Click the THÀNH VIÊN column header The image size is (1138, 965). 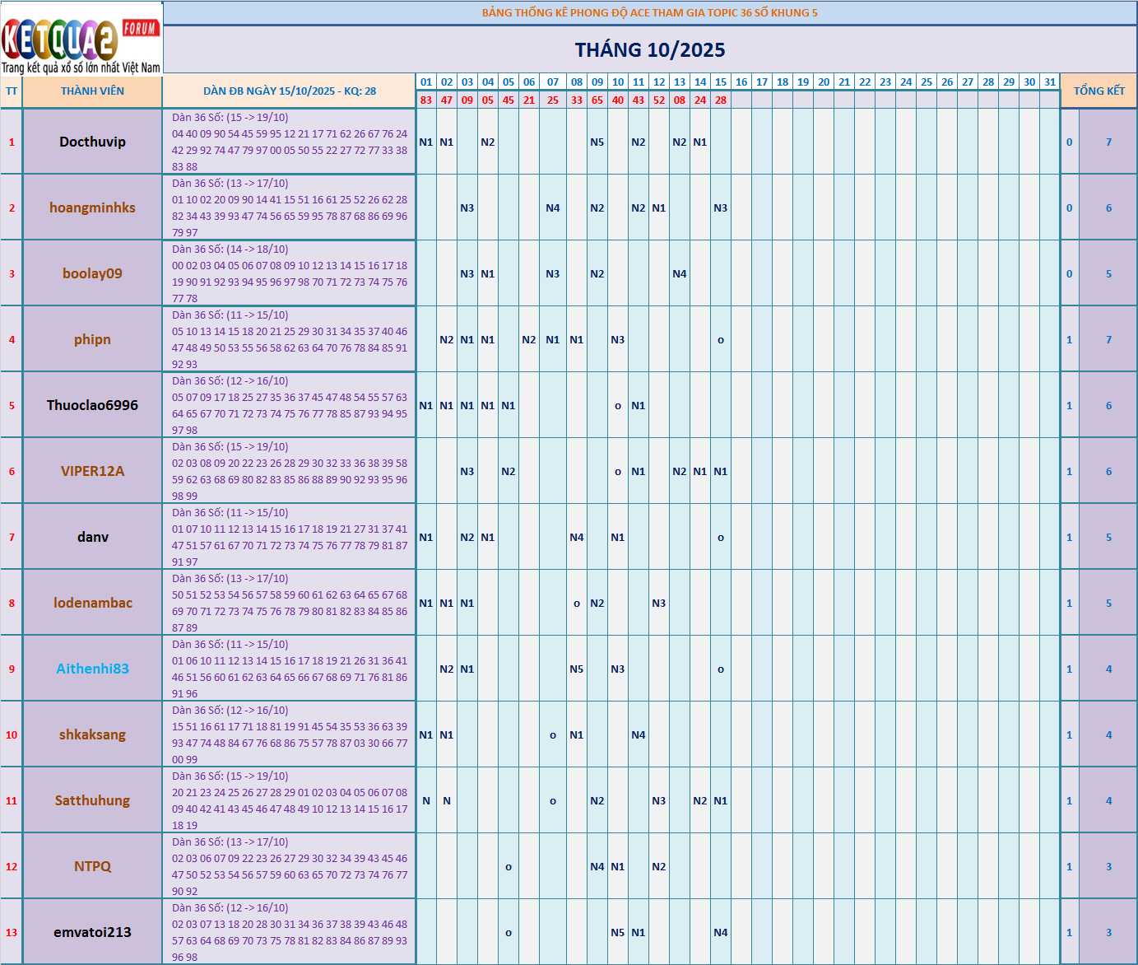point(92,91)
